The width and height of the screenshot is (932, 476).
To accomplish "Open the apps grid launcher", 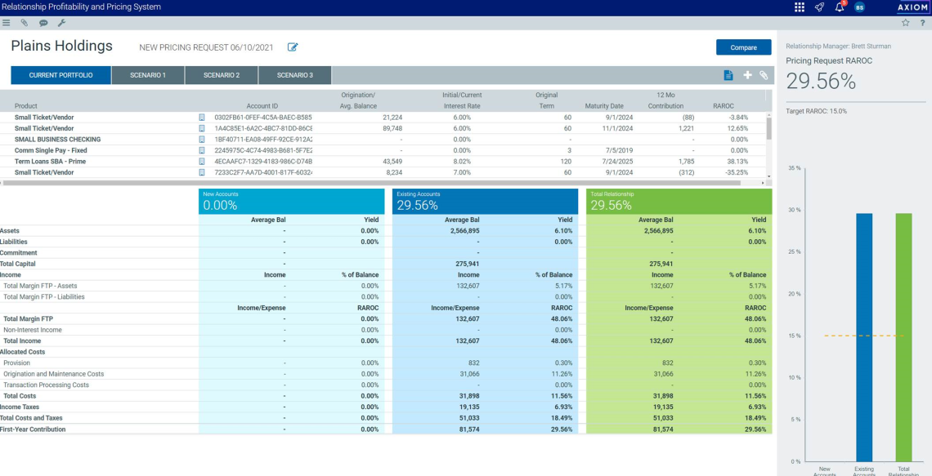I will coord(800,7).
